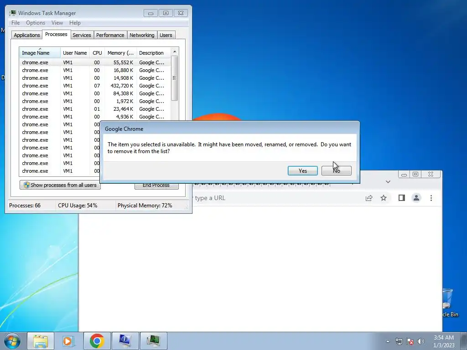The image size is (467, 350).
Task: Select chrome.exe row using 23,464 K
Action: pyautogui.click(x=95, y=109)
